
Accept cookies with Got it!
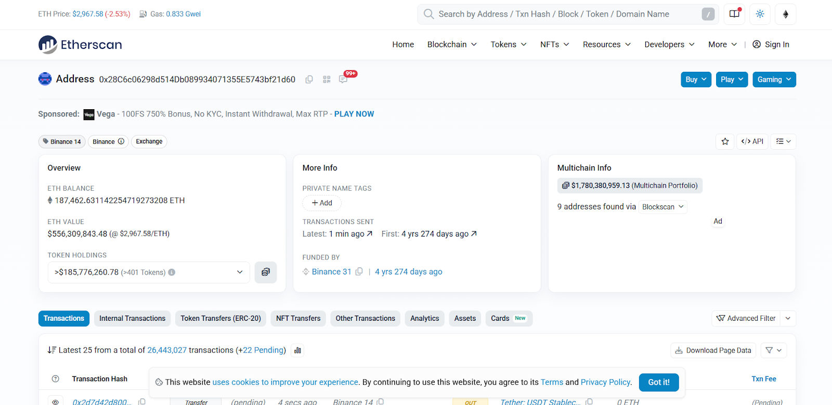pos(659,382)
